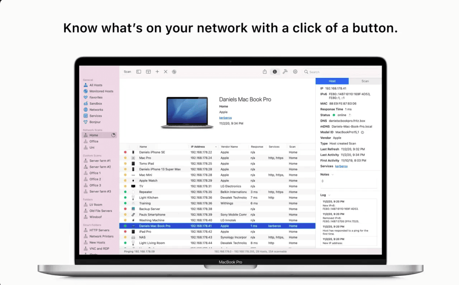Select the Daniels iPhone SE row

click(x=217, y=152)
